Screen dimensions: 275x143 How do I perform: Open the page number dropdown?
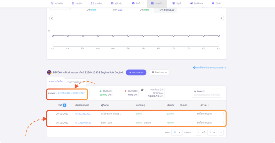click(212, 132)
